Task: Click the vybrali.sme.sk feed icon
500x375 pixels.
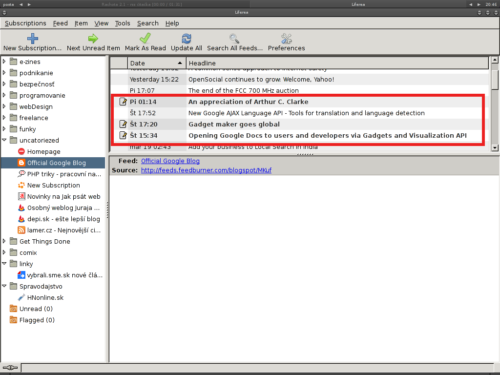Action: [x=21, y=275]
